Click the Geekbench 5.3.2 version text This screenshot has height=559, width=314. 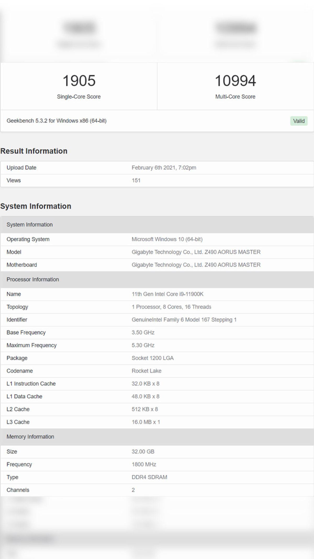[x=57, y=121]
